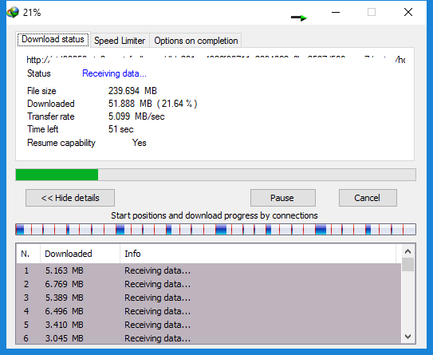Click the Info column header
Viewport: 433px width, 355px height.
[258, 254]
